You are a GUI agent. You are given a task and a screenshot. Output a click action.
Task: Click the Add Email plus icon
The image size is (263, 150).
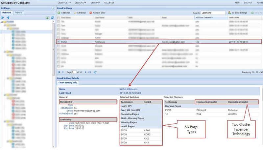coord(59,12)
